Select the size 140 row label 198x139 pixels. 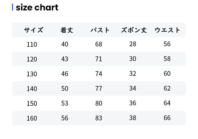32,89
